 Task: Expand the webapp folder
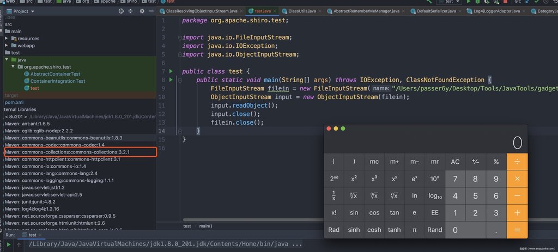click(7, 46)
